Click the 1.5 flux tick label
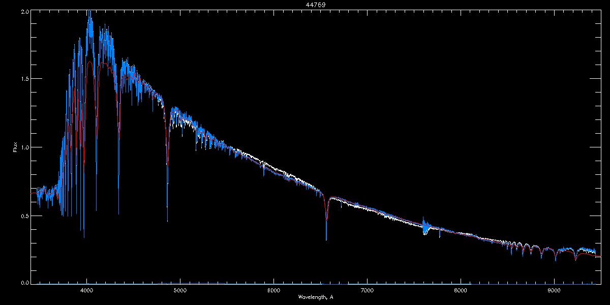Screen dimensions: 610x305 click(24, 79)
